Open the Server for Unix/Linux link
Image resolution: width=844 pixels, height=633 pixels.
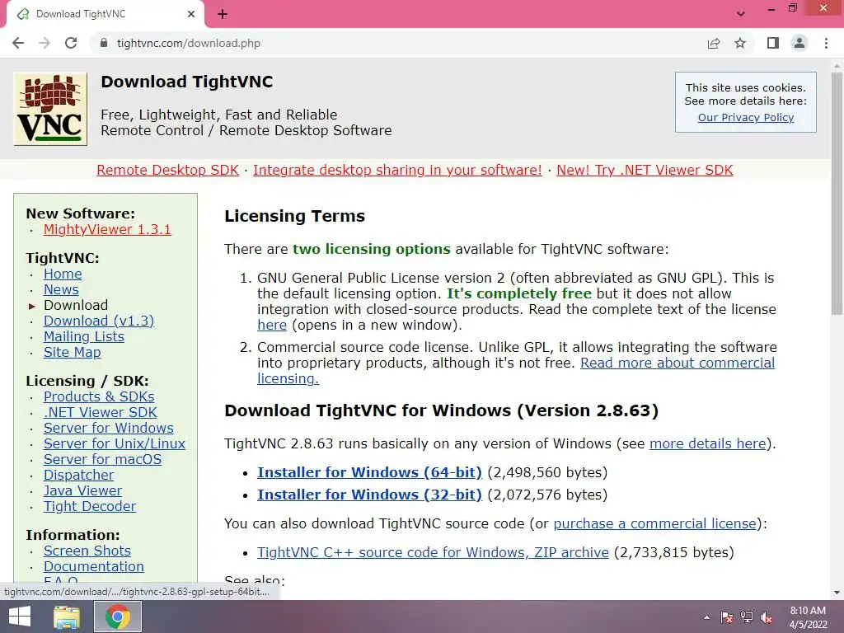[114, 443]
